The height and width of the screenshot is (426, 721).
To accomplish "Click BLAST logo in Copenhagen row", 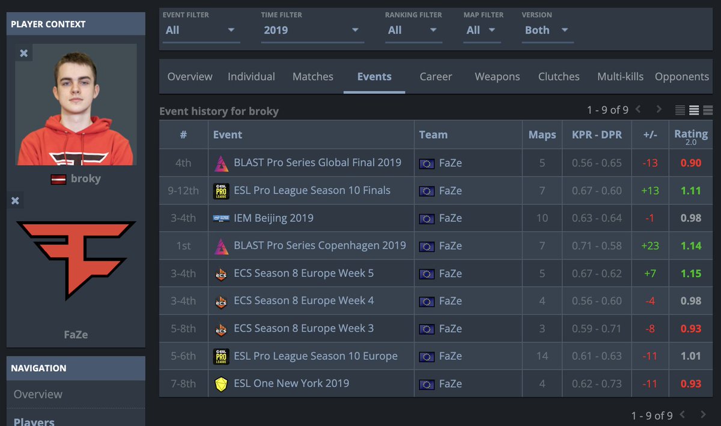I will click(x=221, y=246).
